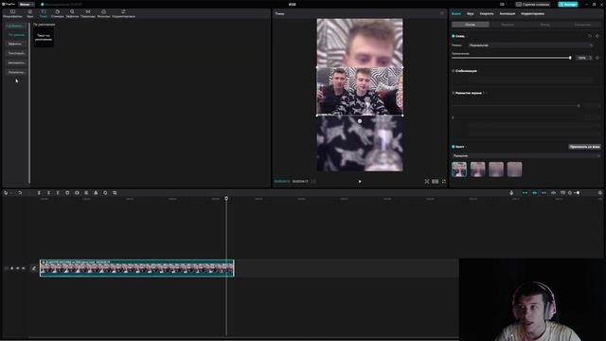Image resolution: width=606 pixels, height=341 pixels.
Task: Open the layout switcher icon in title bar
Action: (502, 4)
